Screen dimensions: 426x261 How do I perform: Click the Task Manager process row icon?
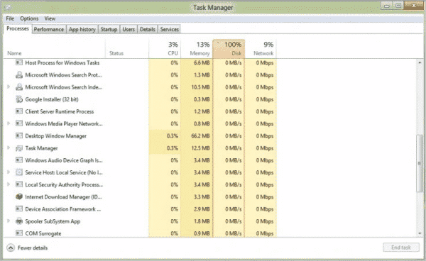19,148
